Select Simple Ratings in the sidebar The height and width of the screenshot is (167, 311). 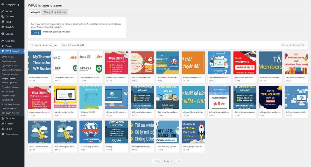8,96
